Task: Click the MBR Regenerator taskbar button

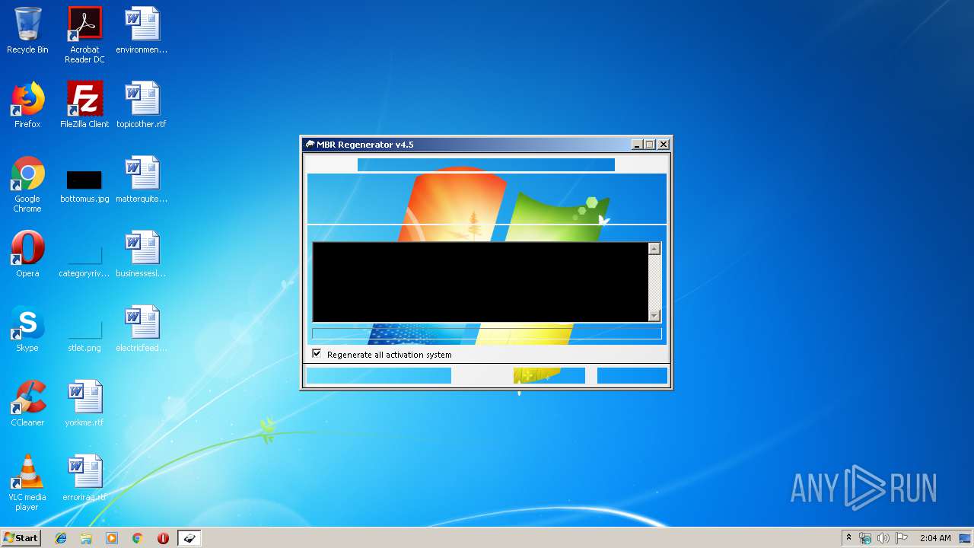Action: click(189, 538)
